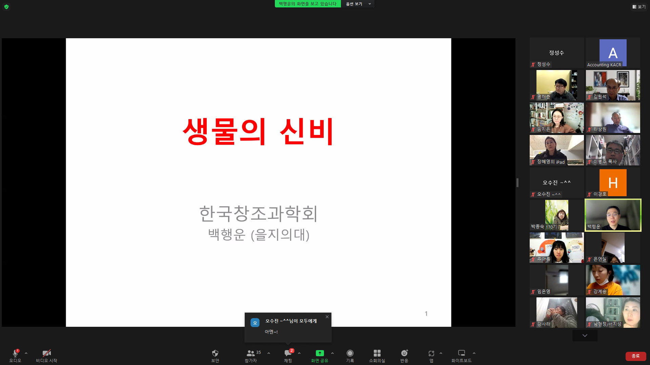
Task: Start video with 비디오 시작 icon
Action: (x=46, y=353)
